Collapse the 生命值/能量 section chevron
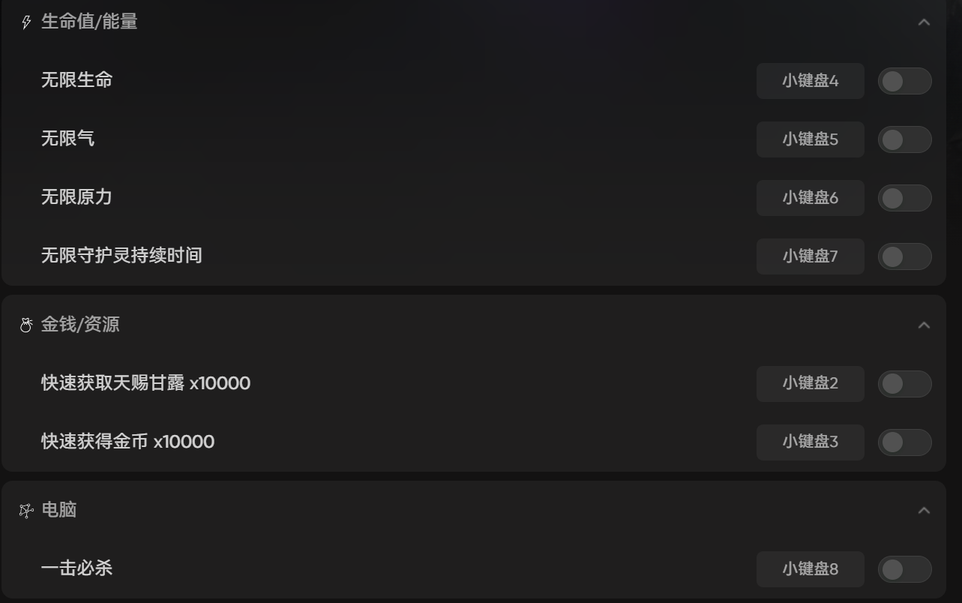This screenshot has width=962, height=603. click(924, 22)
